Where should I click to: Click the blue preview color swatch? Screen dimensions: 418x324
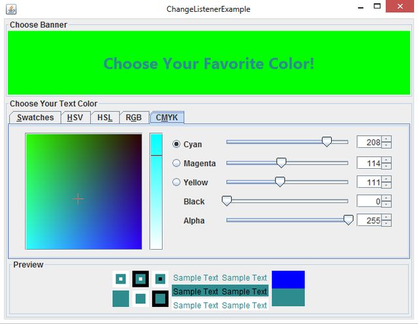click(288, 280)
